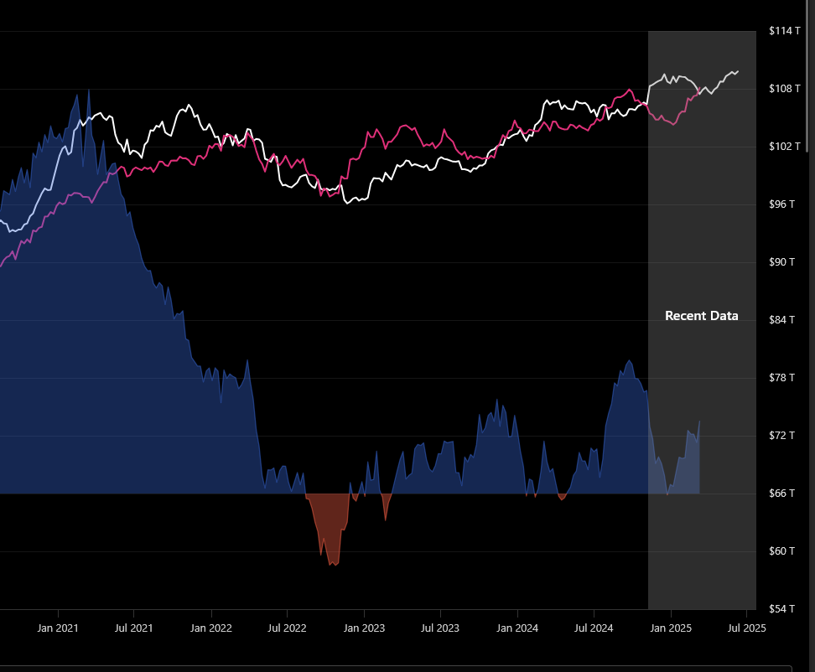Click the $114 T axis label
This screenshot has width=815, height=672.
pyautogui.click(x=784, y=31)
